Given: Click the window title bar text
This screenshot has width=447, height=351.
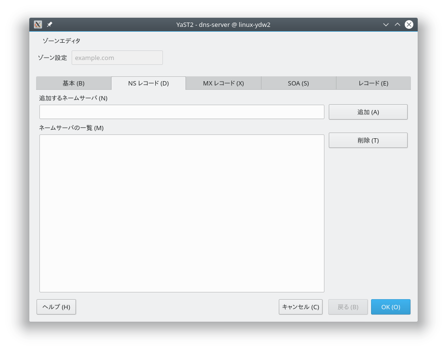Looking at the screenshot, I should 223,24.
